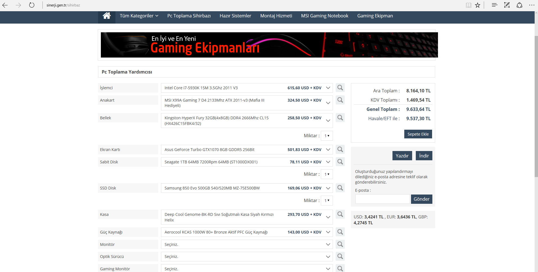Go to the home page icon

point(107,16)
